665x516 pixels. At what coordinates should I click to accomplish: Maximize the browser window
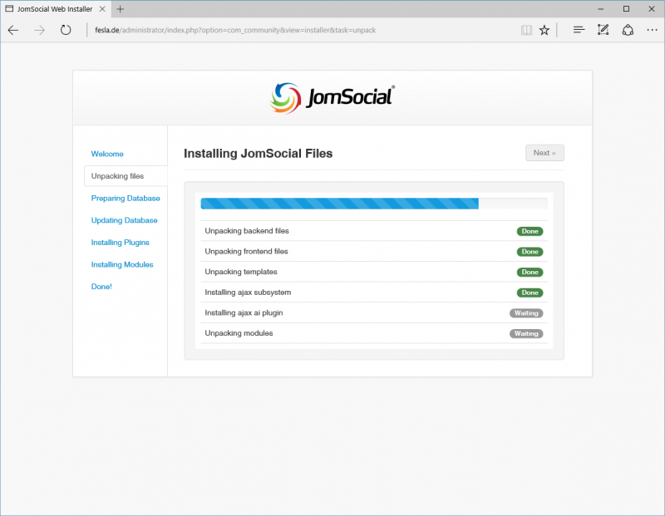[626, 9]
